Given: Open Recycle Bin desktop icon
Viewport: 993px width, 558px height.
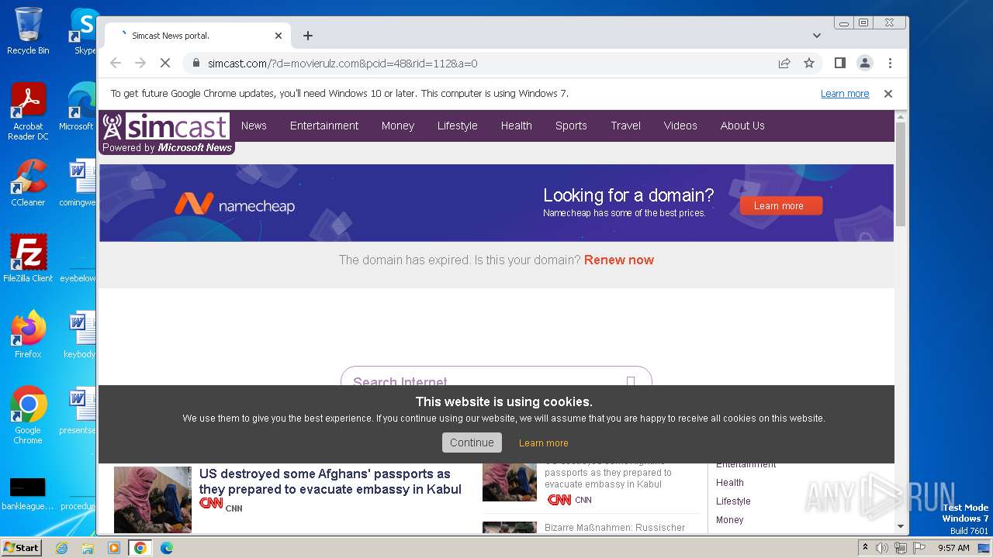Looking at the screenshot, I should (28, 31).
